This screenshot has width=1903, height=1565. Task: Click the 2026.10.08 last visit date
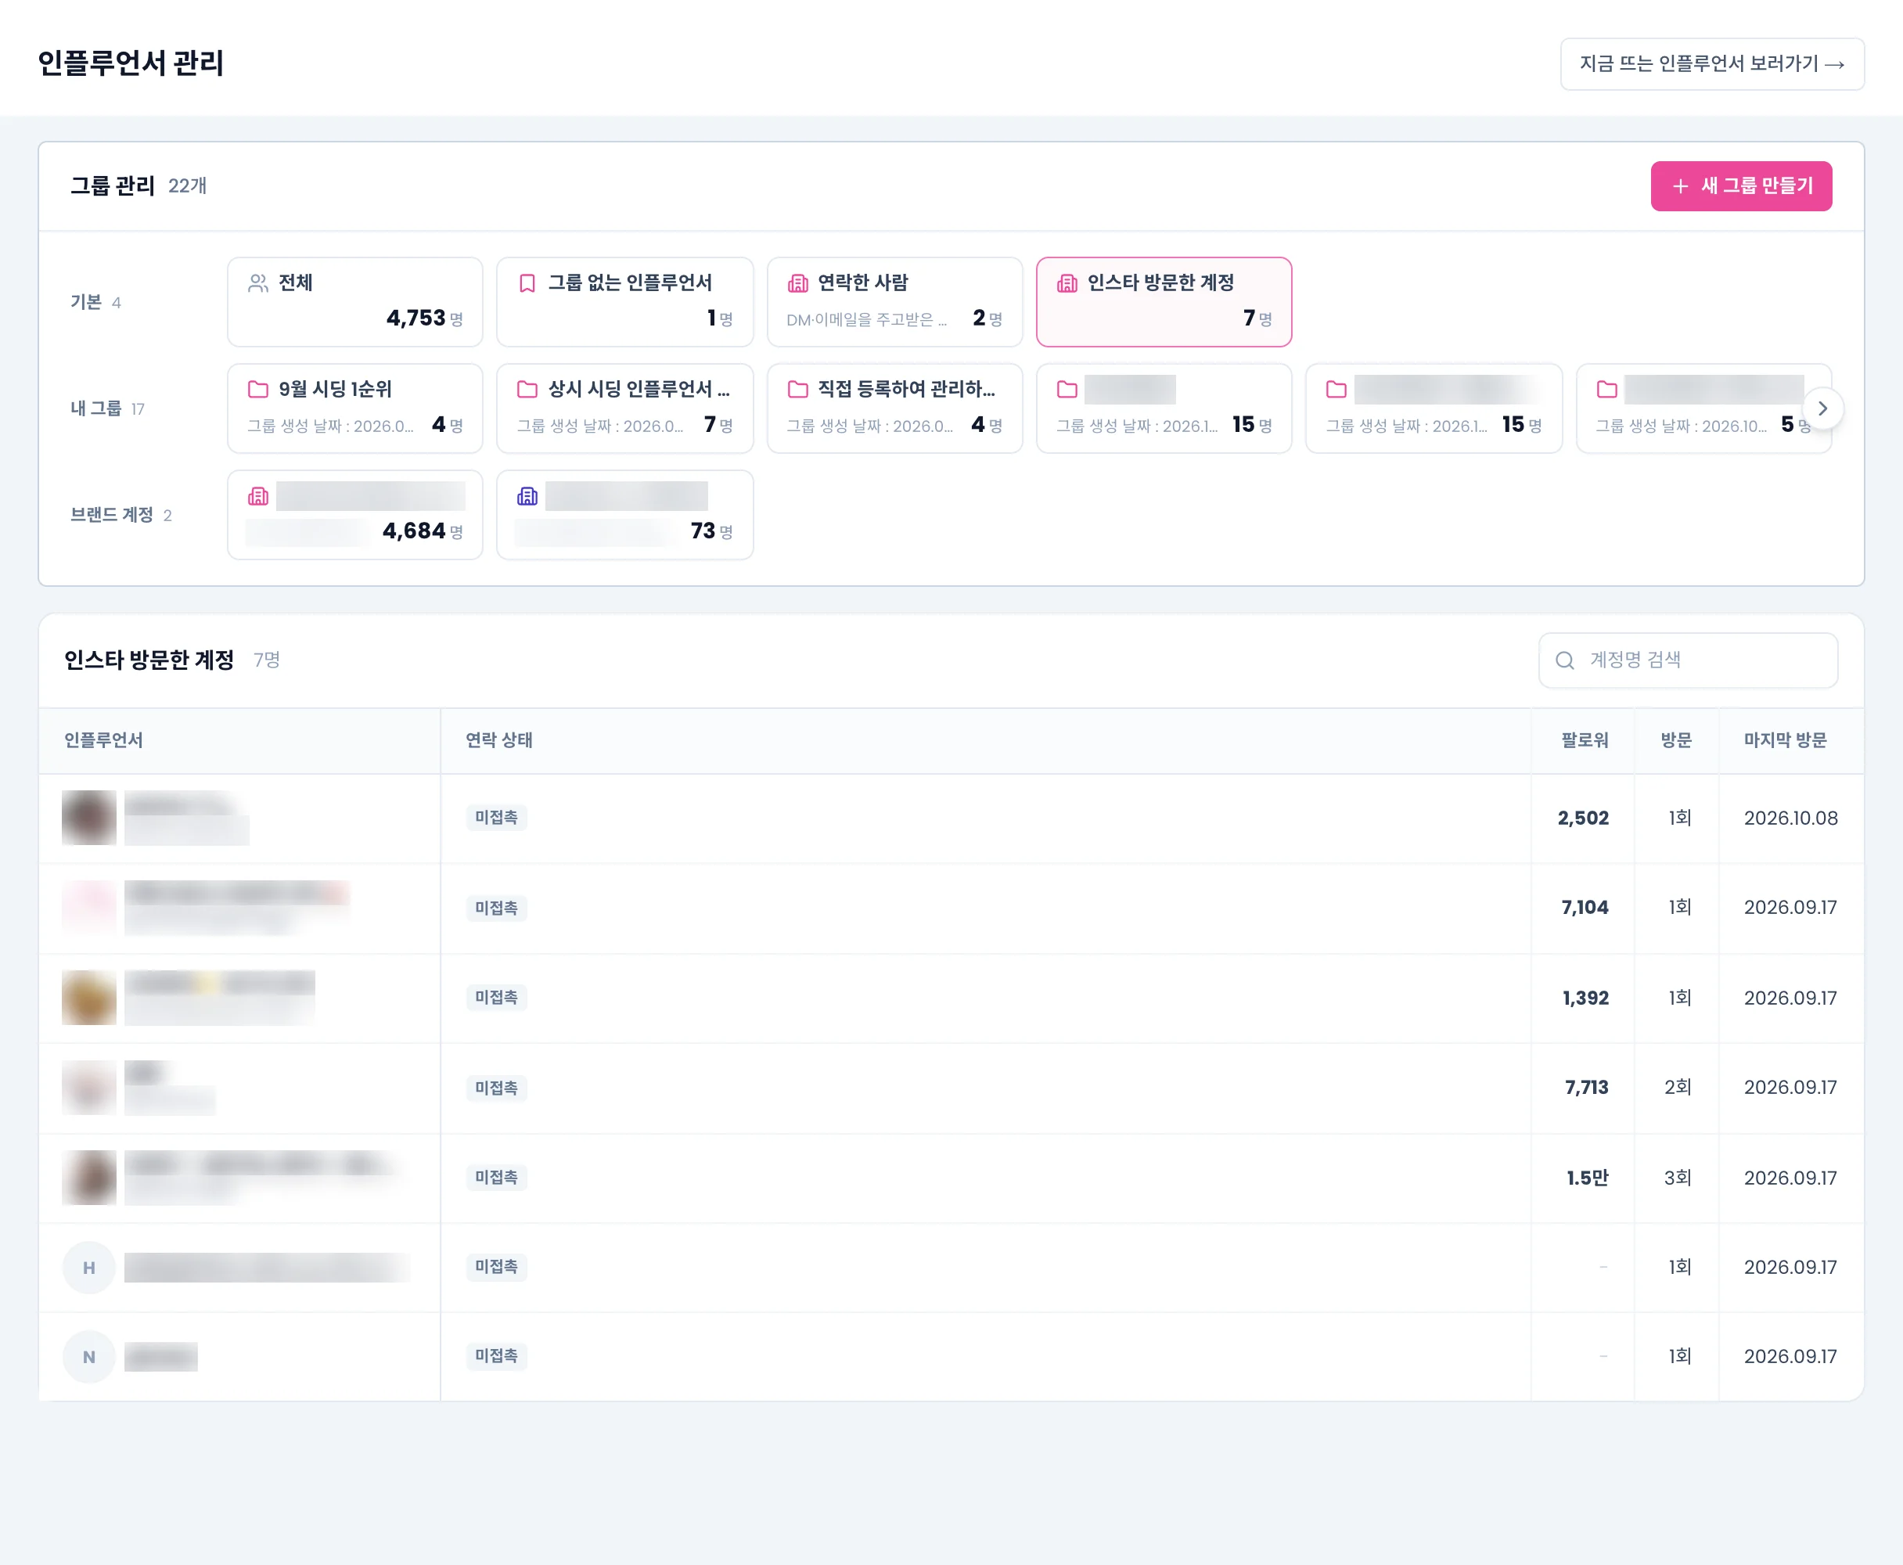click(1790, 818)
